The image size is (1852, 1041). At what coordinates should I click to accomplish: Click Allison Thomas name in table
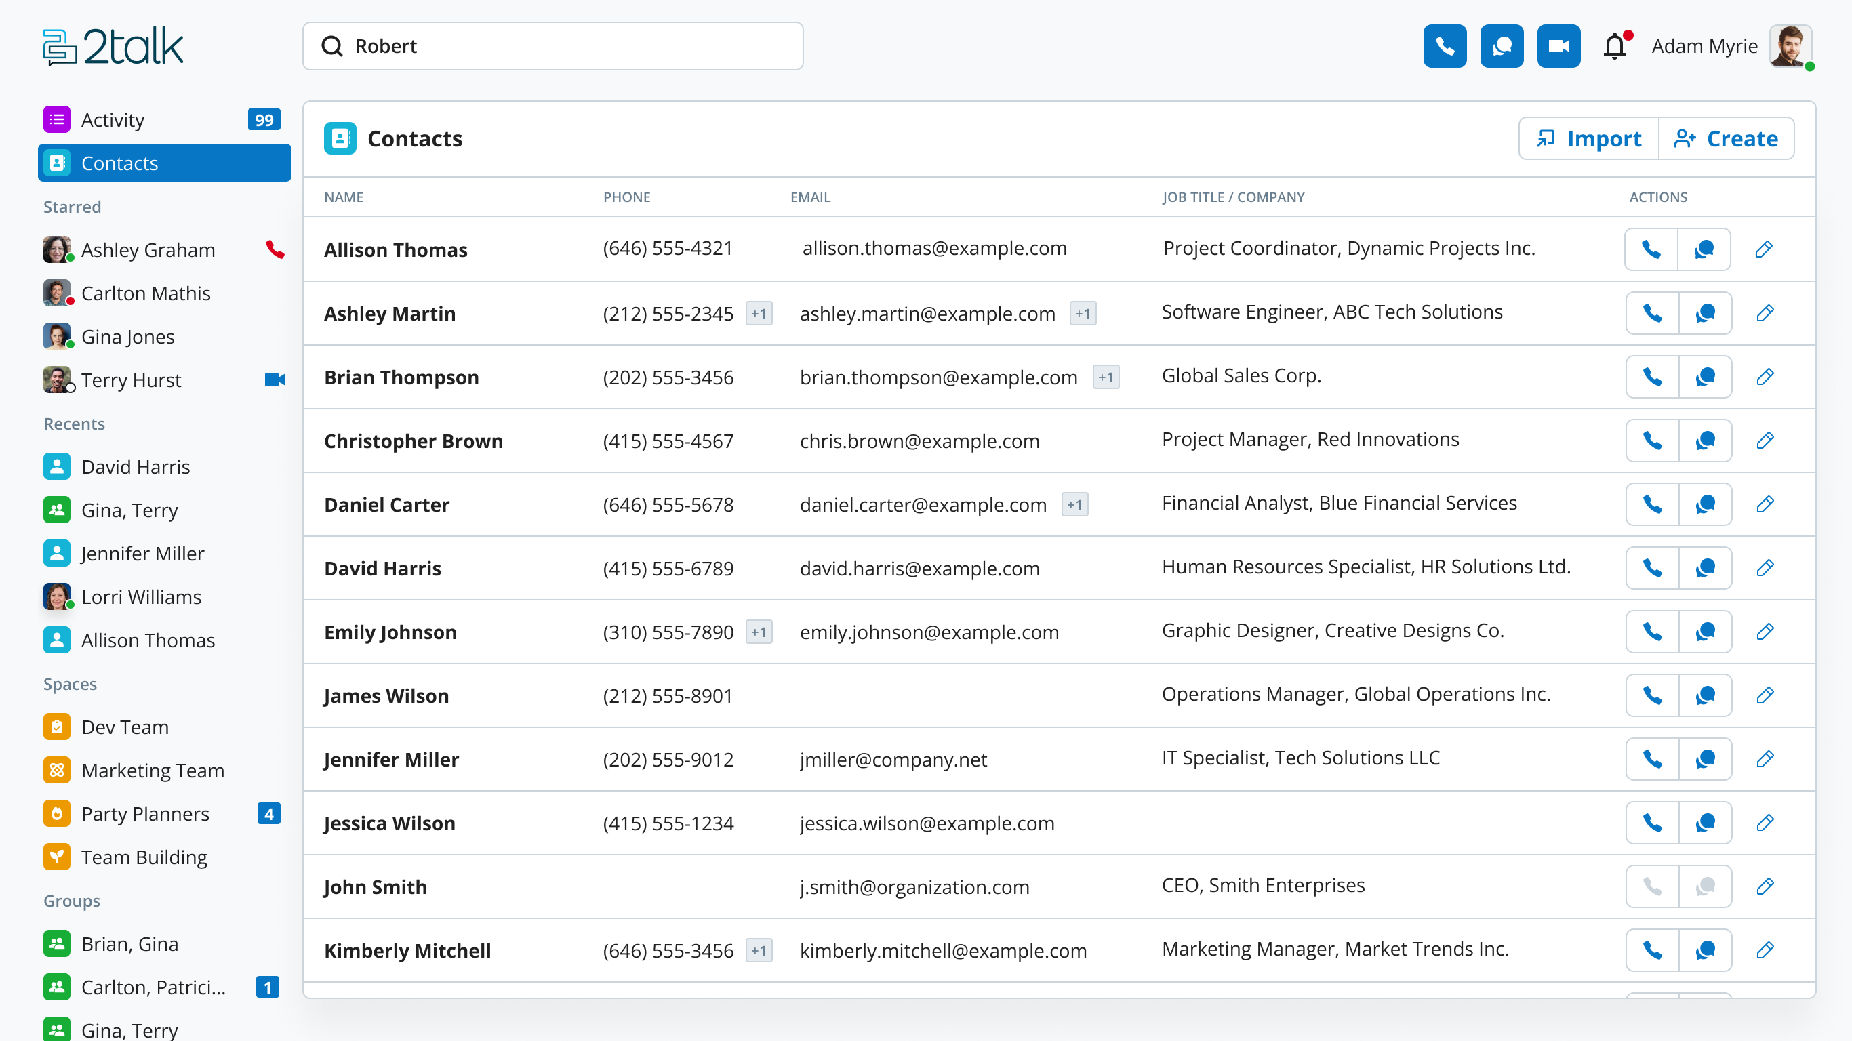(395, 249)
